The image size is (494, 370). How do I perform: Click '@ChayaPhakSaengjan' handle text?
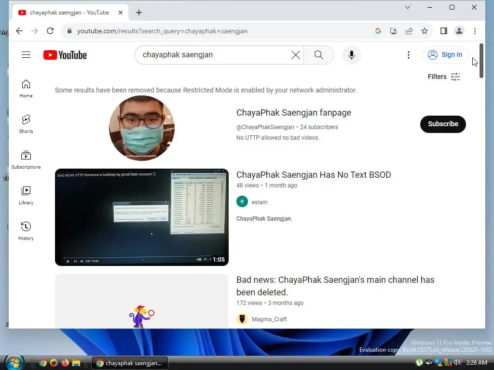pos(265,127)
